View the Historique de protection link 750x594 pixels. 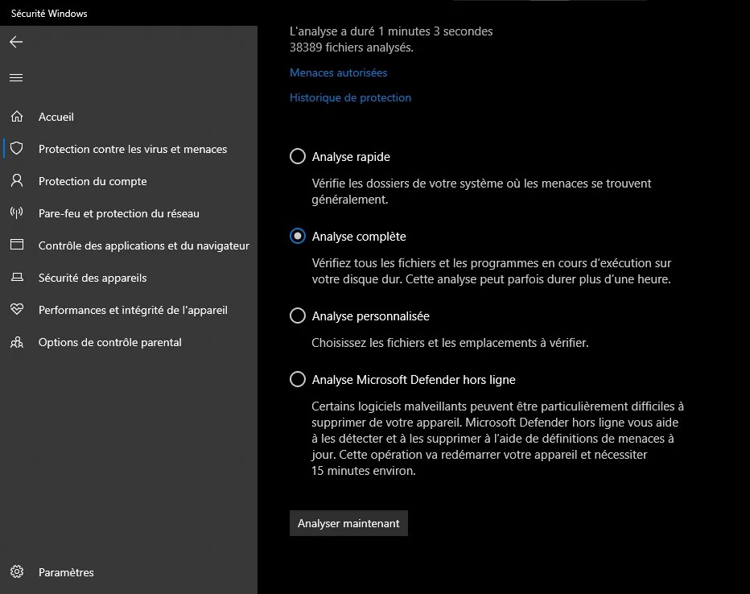click(x=350, y=97)
